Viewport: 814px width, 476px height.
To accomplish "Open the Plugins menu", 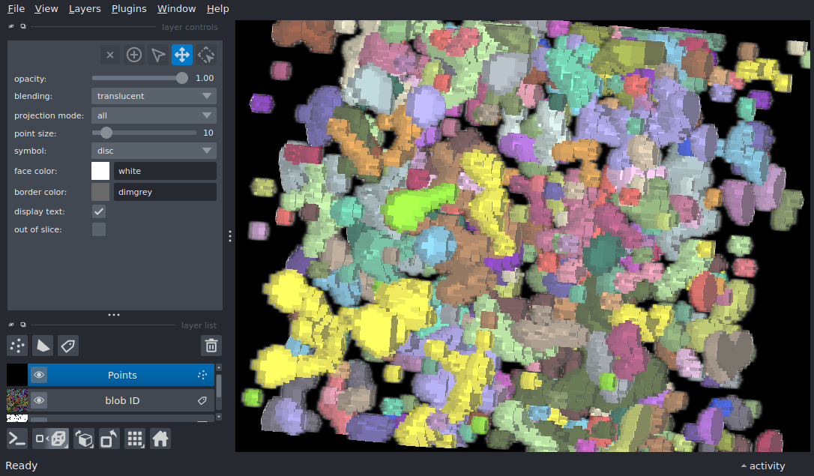I will (x=127, y=9).
